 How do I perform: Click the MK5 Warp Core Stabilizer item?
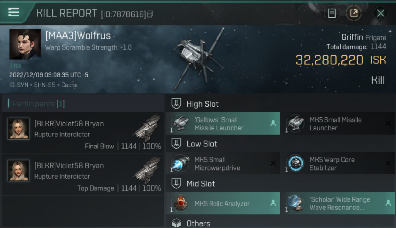tap(338, 164)
